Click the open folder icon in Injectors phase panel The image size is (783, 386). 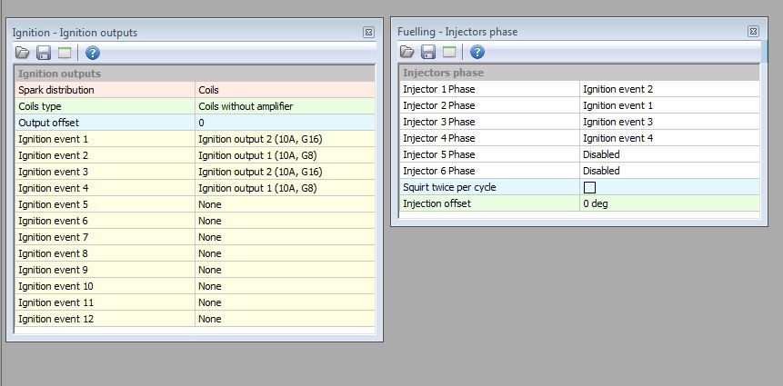(407, 53)
